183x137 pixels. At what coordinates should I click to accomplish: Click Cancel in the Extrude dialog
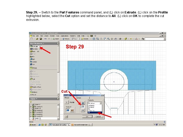click(98, 116)
